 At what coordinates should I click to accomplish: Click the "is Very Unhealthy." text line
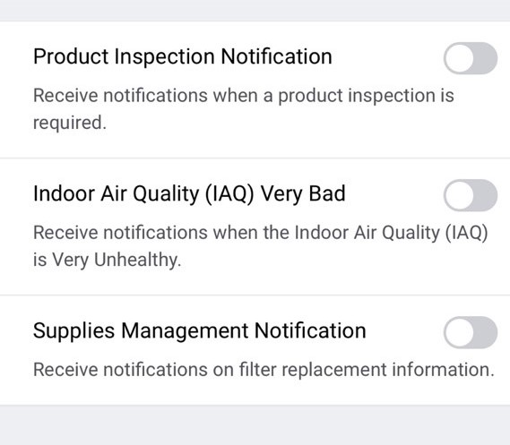[x=107, y=261]
